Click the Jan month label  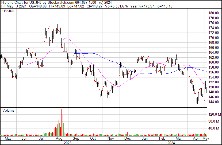[x=145, y=139]
